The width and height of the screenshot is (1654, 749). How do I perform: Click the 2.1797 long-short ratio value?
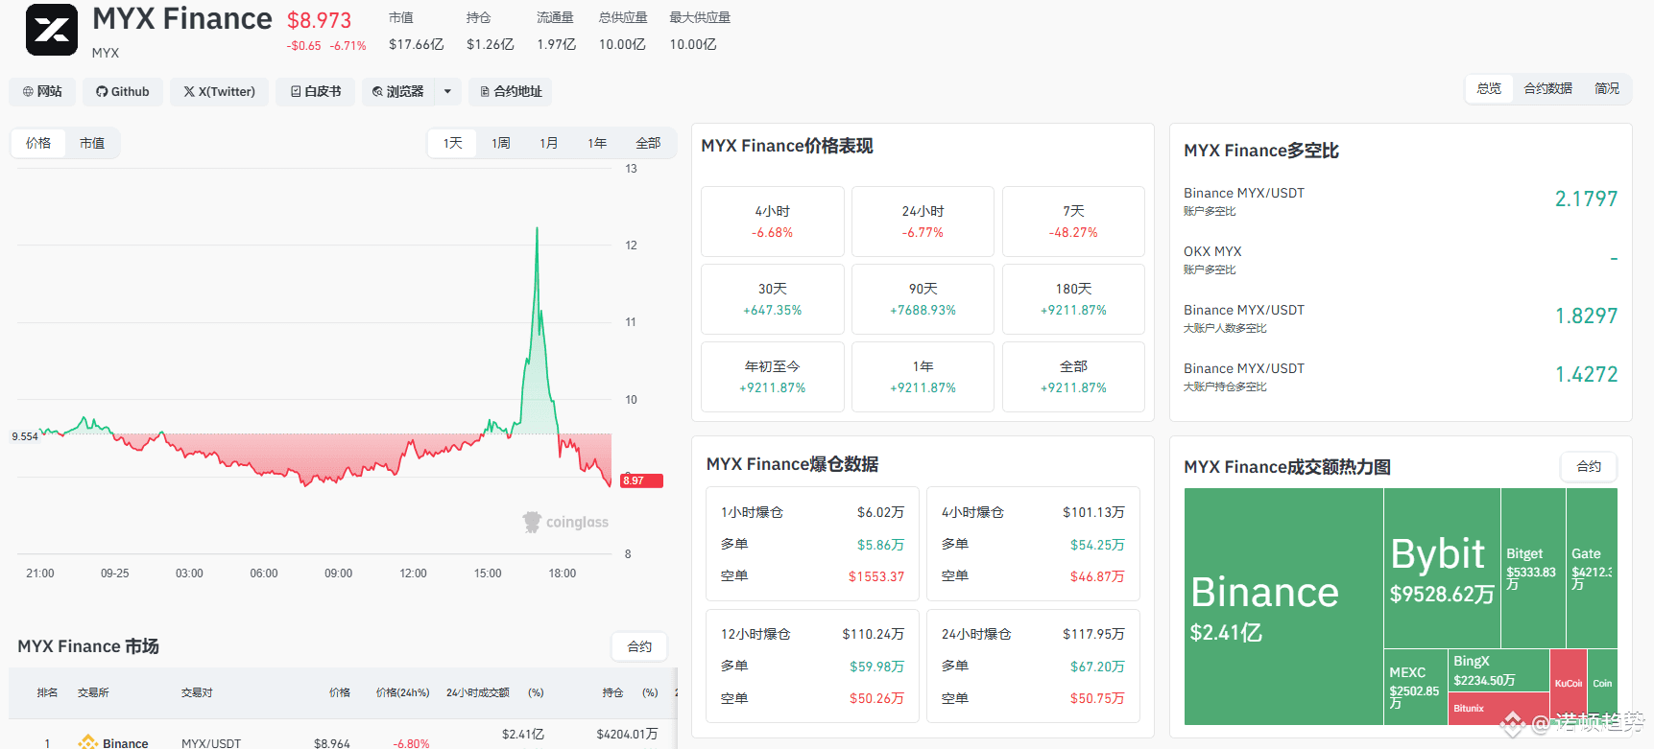click(x=1586, y=199)
